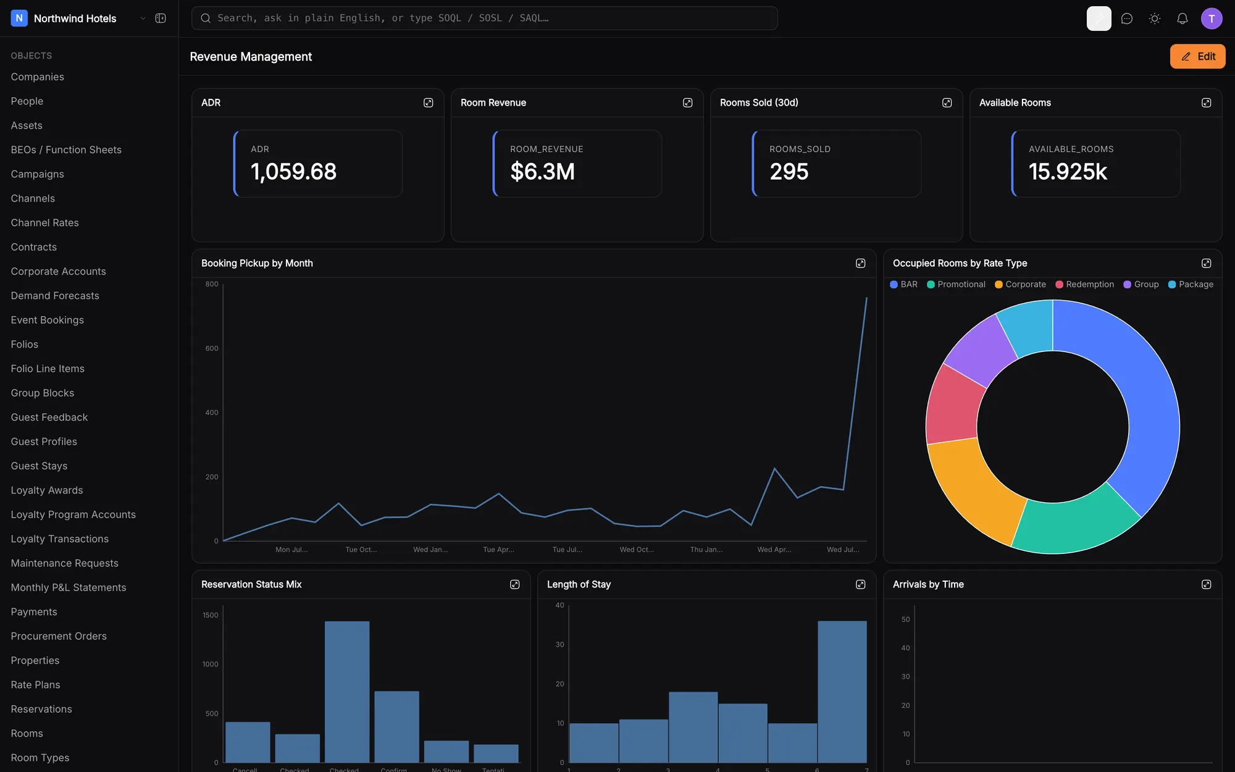
Task: Open notifications bell
Action: (1183, 19)
